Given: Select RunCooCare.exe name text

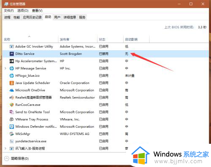Looking at the screenshot, I should tap(28, 105).
